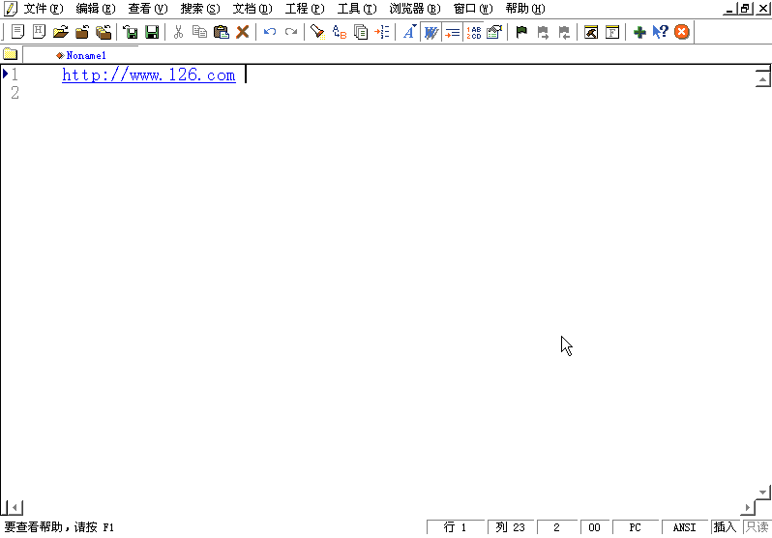Click the Close file folder icon
772x538 pixels.
point(81,32)
